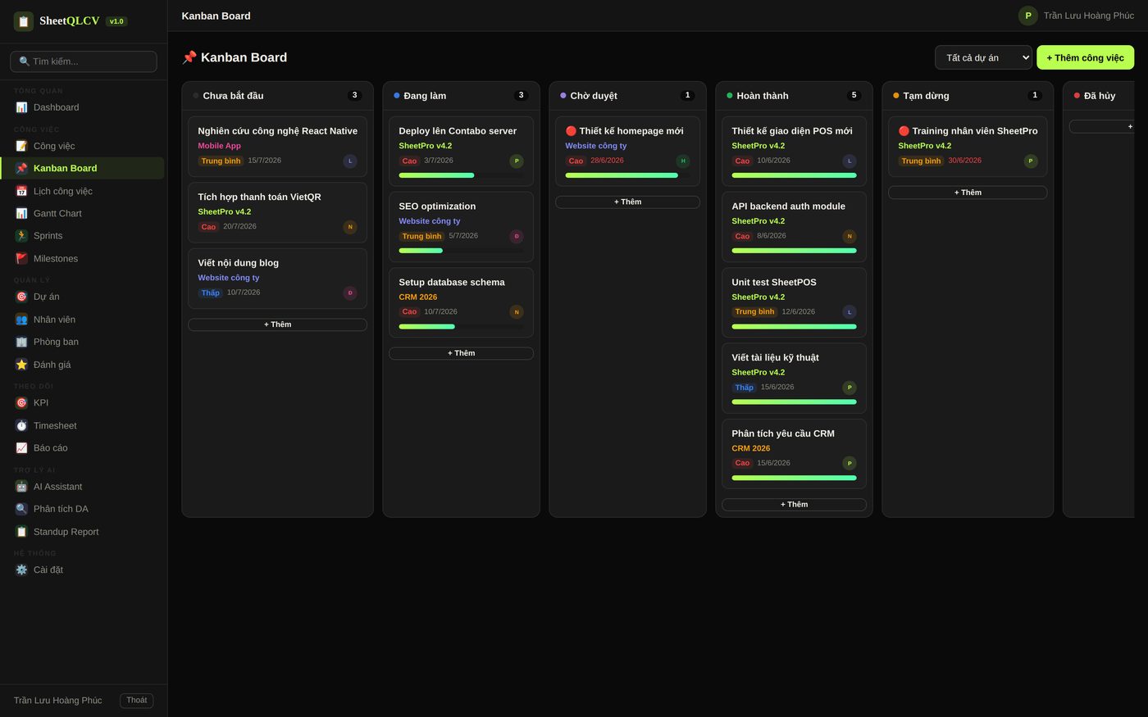Viewport: 1148px width, 717px height.
Task: Click progress bar on Deploy lên Contabo server
Action: pos(461,175)
